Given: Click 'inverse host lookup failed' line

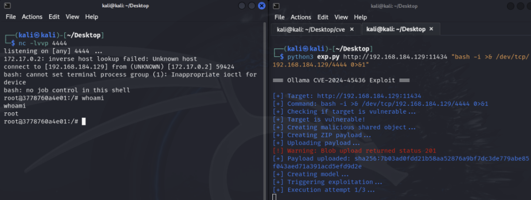Looking at the screenshot, I should 100,59.
